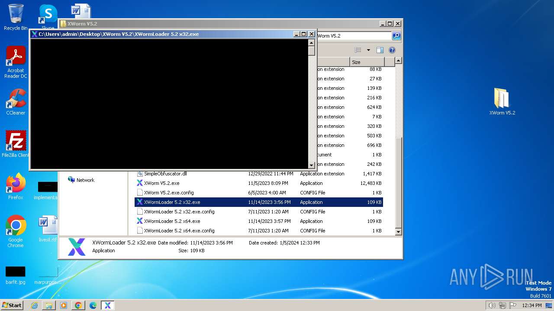Image resolution: width=554 pixels, height=311 pixels.
Task: Launch Firefox from the desktop
Action: [x=16, y=186]
